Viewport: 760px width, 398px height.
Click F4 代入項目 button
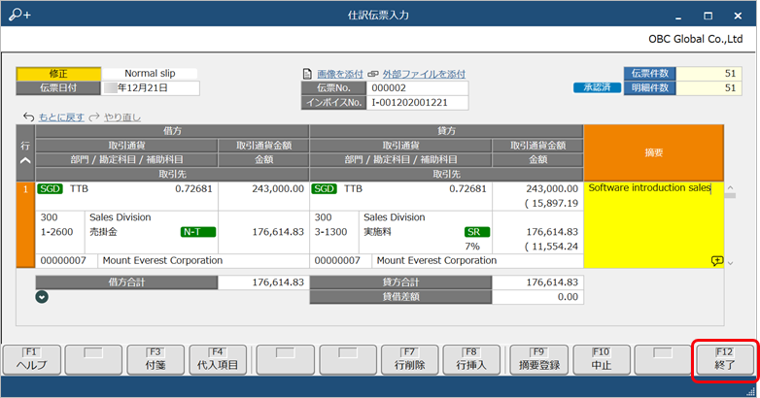click(x=218, y=359)
